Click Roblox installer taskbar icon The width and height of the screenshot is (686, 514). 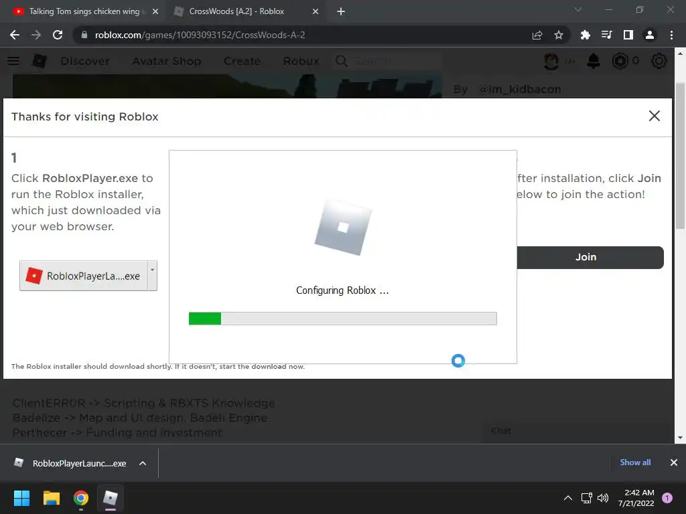point(111,498)
